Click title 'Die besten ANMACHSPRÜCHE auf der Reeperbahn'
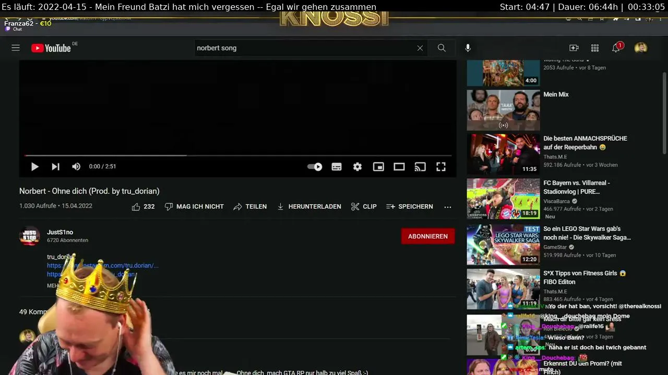This screenshot has width=668, height=375. (x=585, y=143)
